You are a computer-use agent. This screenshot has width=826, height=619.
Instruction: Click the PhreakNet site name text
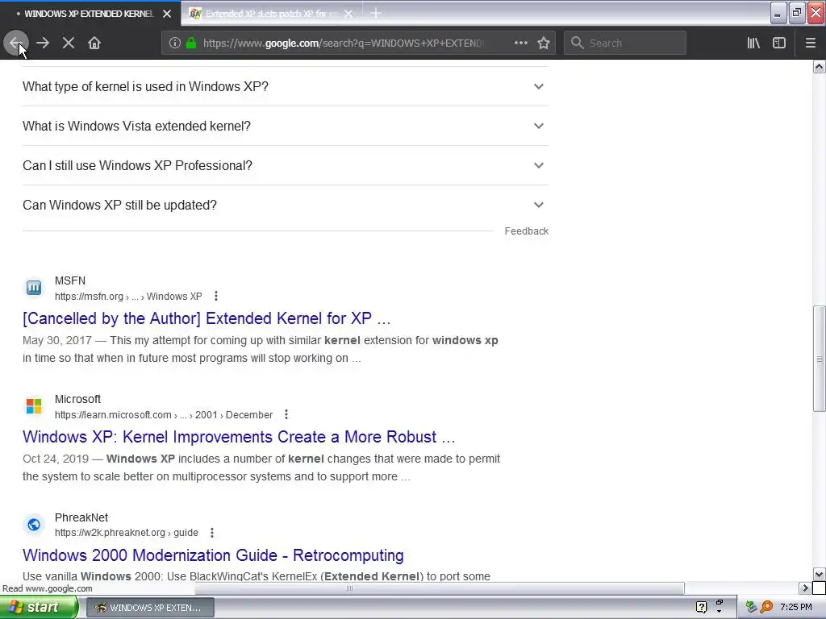pyautogui.click(x=81, y=518)
